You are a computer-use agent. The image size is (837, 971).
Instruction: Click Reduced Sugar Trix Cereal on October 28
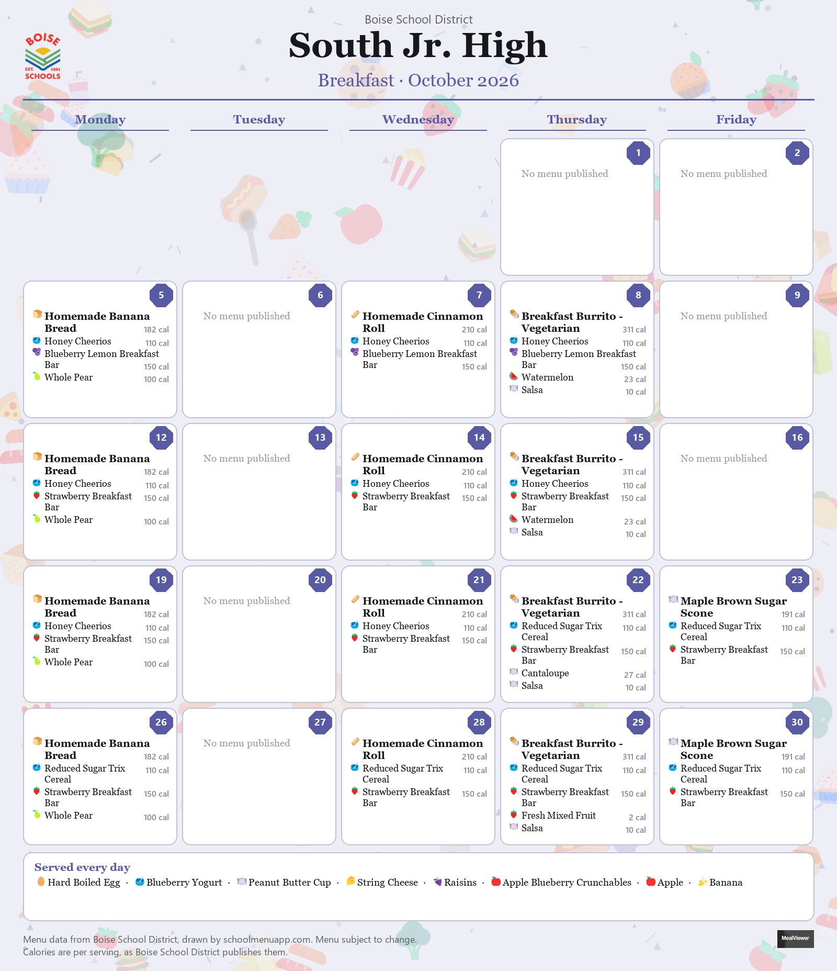403,774
